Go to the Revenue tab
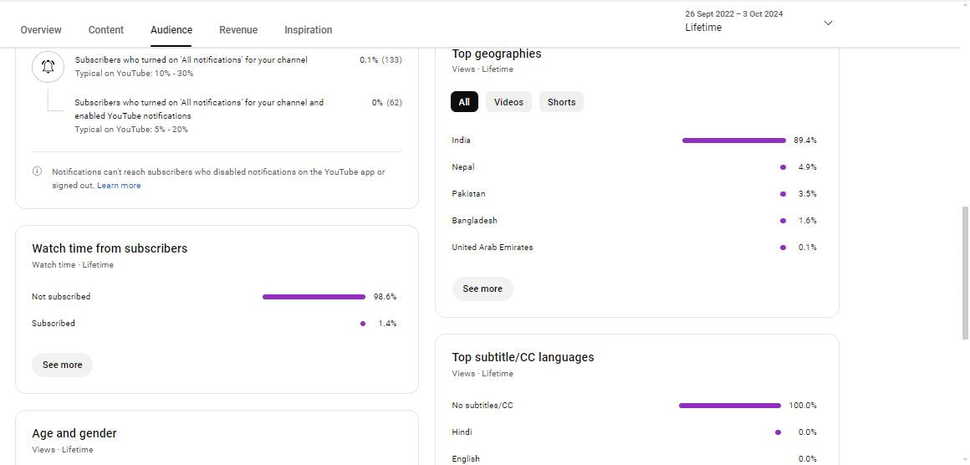The image size is (970, 465). click(x=238, y=30)
